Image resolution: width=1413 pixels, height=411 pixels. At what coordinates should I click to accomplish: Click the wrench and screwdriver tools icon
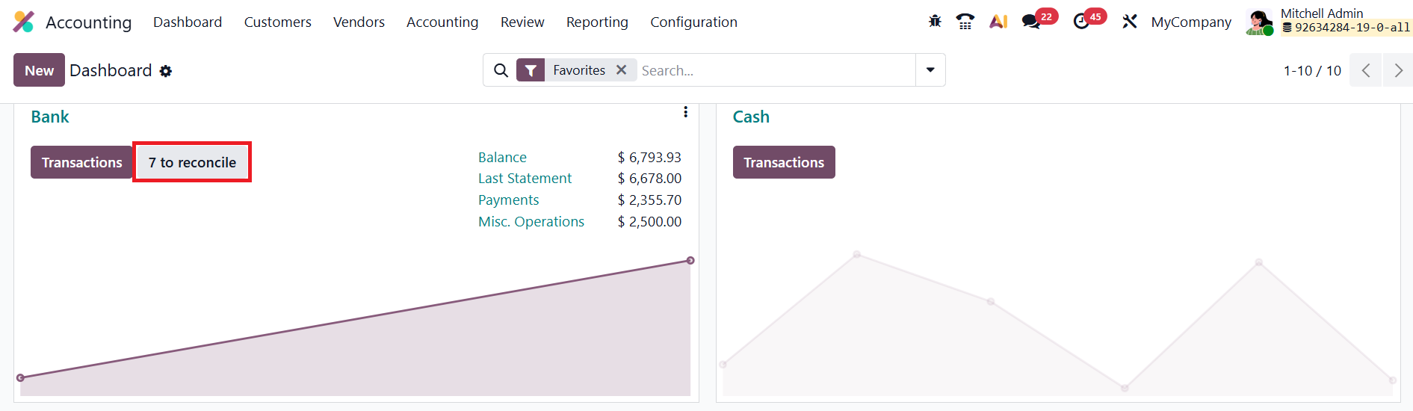tap(1129, 22)
